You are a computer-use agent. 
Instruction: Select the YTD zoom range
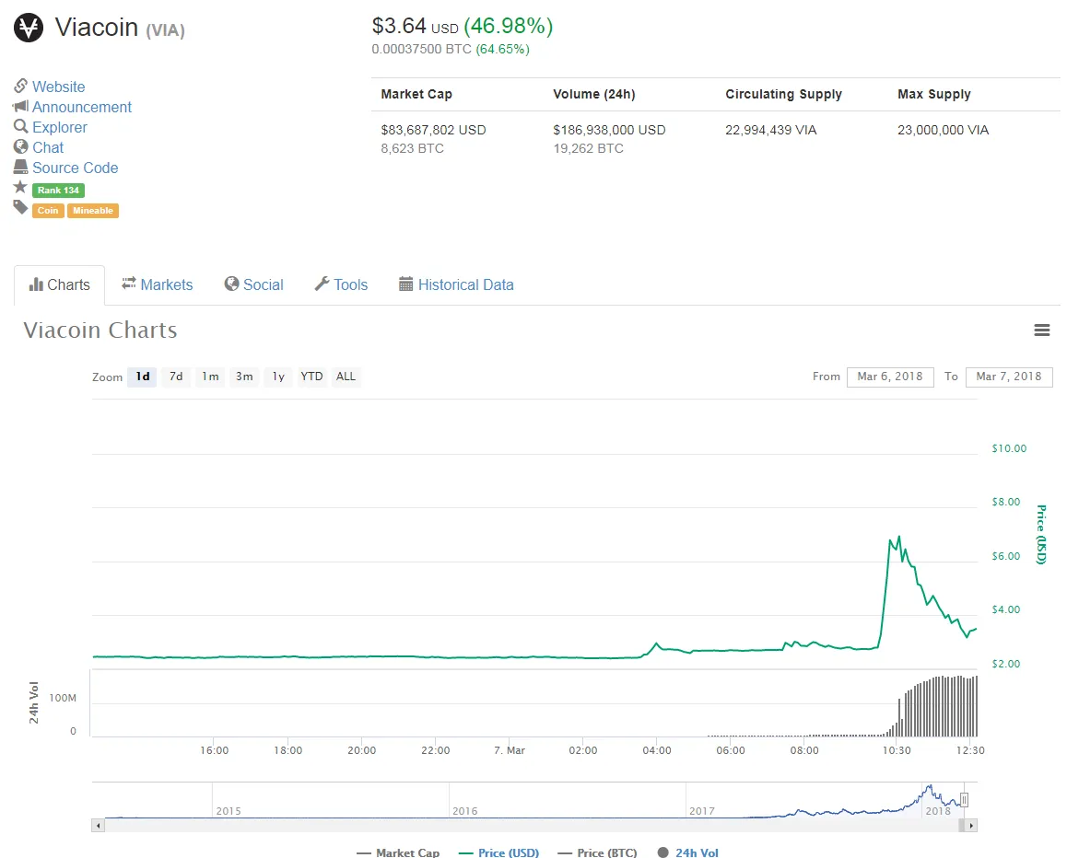click(x=311, y=377)
